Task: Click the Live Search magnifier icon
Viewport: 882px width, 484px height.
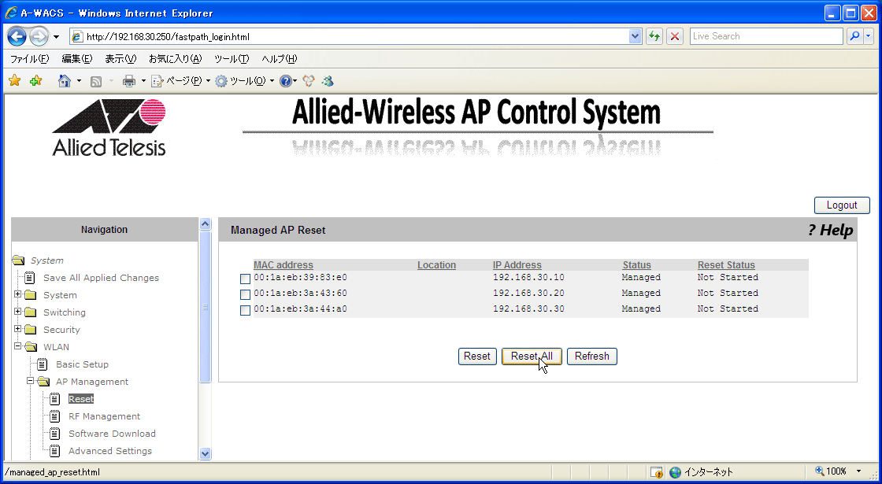Action: click(x=855, y=36)
